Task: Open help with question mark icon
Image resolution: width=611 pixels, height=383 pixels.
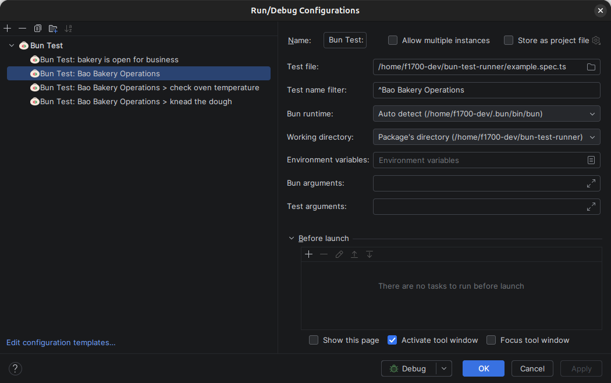Action: coord(15,368)
